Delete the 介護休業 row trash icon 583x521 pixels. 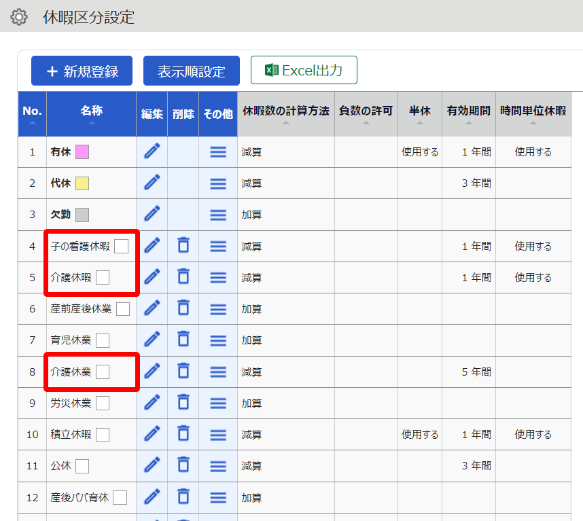tap(183, 371)
